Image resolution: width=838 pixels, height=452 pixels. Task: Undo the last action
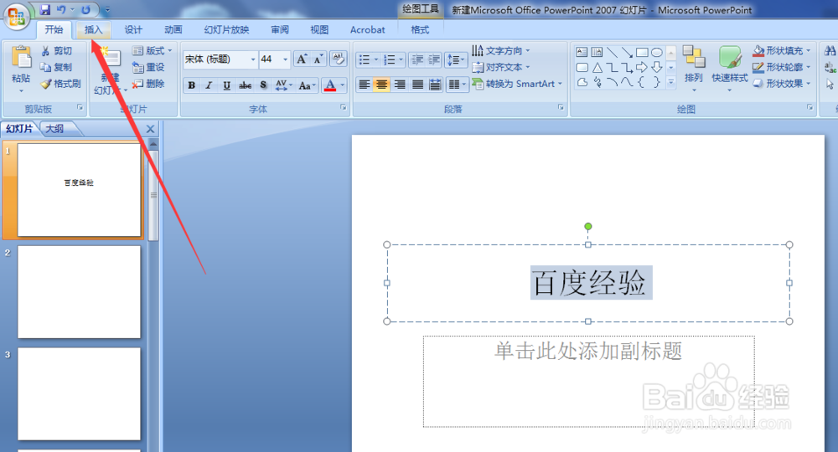pyautogui.click(x=61, y=9)
